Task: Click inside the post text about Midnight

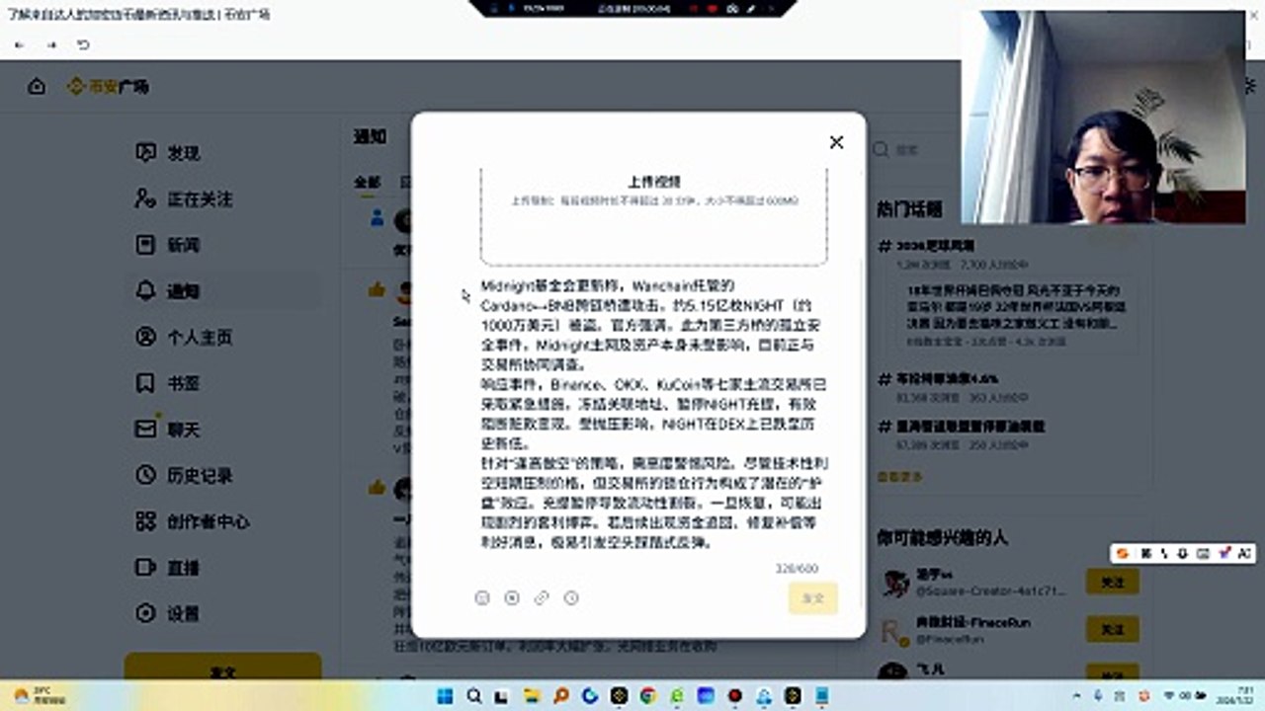Action: point(653,415)
